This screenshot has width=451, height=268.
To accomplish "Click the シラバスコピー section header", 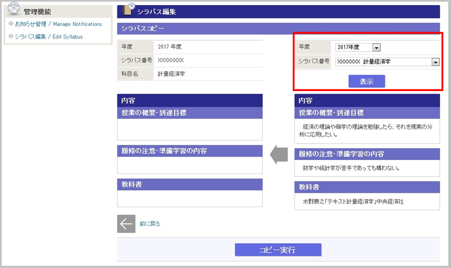I will 279,28.
